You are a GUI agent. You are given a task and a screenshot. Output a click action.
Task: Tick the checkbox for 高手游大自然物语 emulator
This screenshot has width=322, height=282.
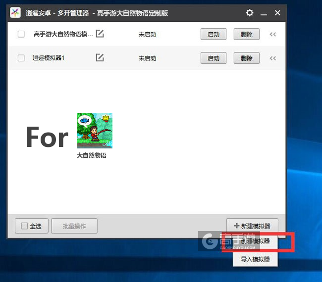coord(21,34)
